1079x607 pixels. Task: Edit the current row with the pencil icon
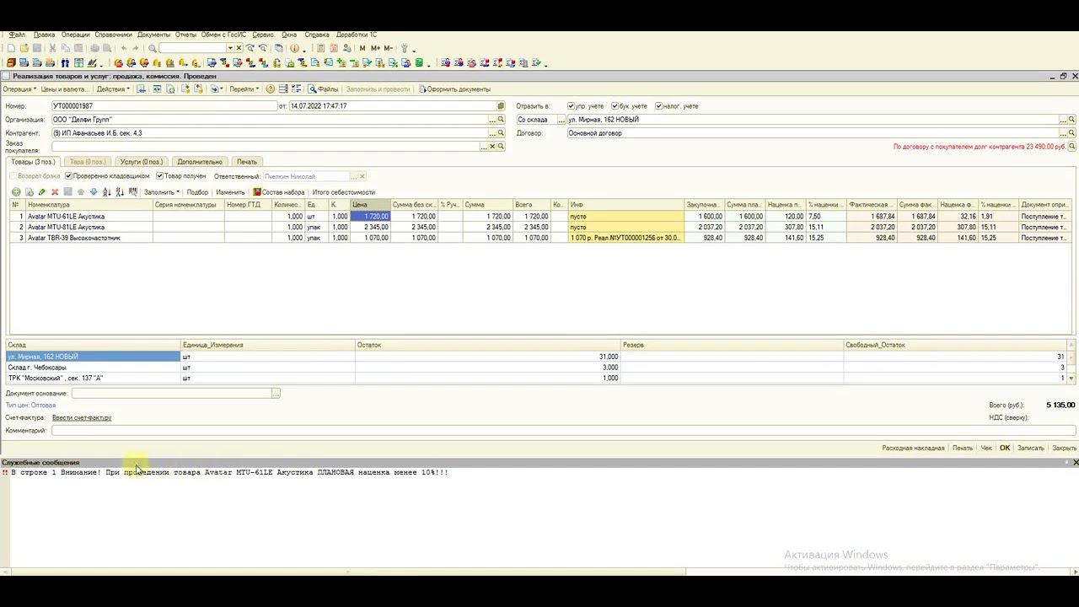point(42,192)
